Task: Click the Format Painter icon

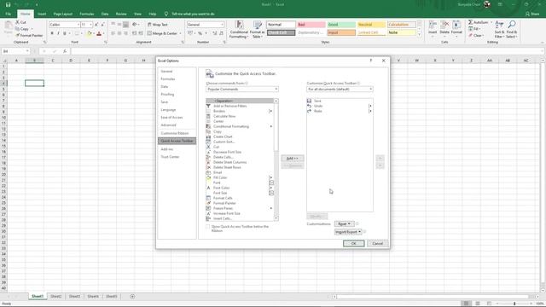Action: pos(17,36)
